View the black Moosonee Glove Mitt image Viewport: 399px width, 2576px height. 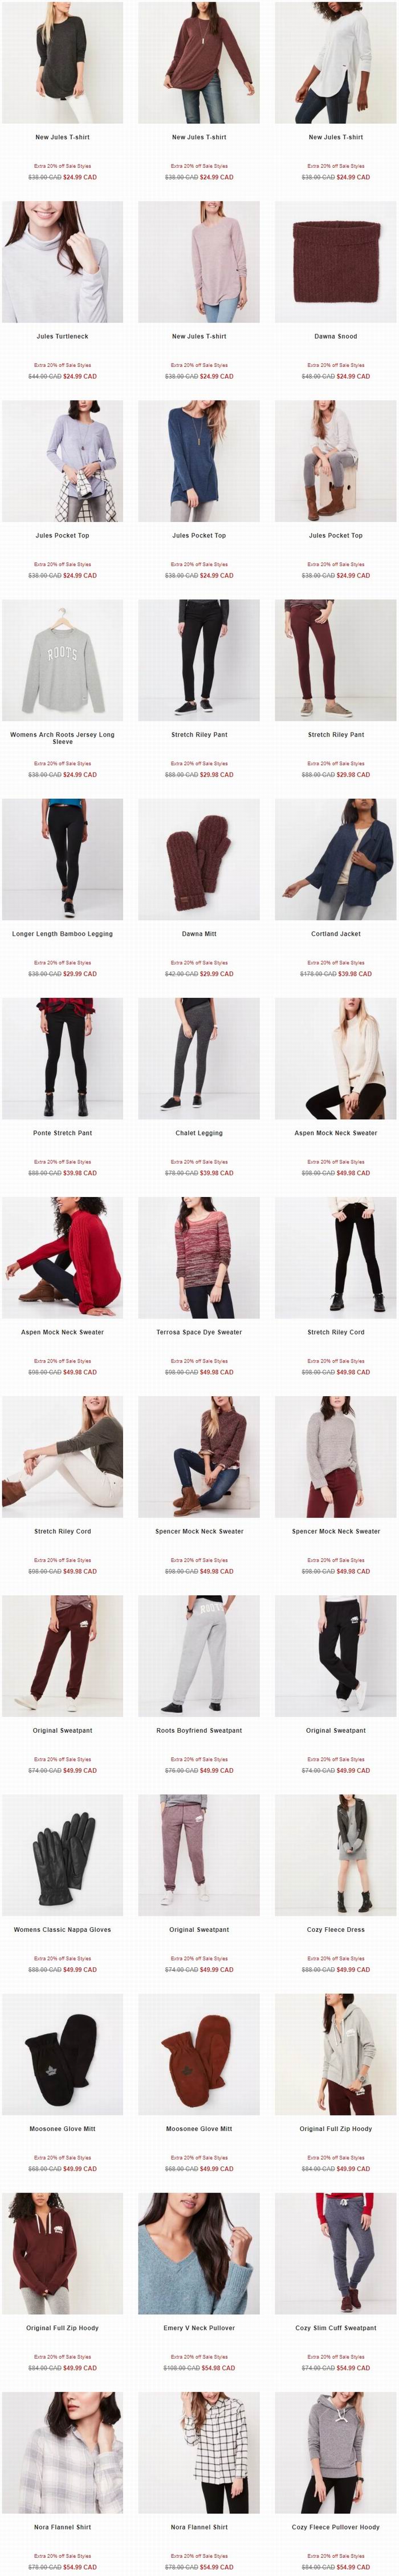point(62,2053)
